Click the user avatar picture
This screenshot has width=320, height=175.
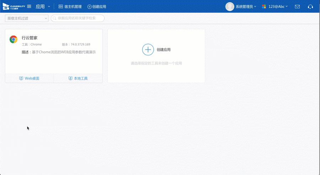(x=230, y=6)
